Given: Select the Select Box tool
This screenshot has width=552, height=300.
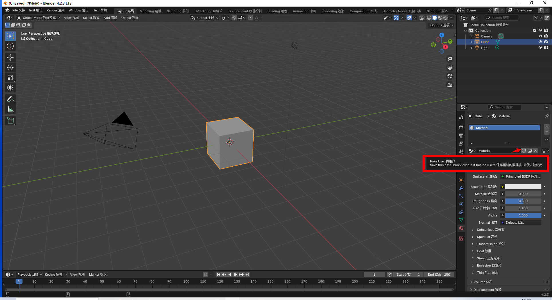Looking at the screenshot, I should pyautogui.click(x=10, y=36).
